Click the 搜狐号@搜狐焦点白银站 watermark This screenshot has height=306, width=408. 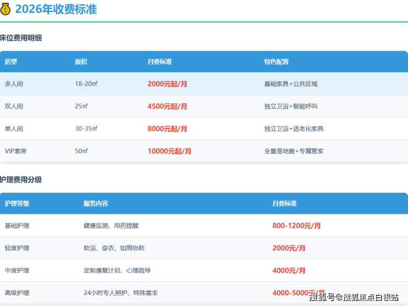pyautogui.click(x=353, y=298)
